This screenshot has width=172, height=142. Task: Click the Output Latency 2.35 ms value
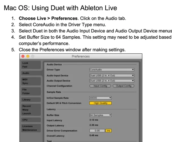coord(94,125)
